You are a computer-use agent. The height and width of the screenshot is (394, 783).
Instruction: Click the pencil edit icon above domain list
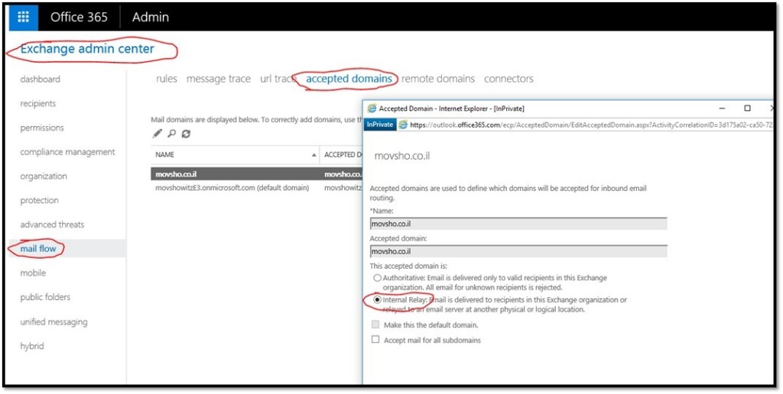[158, 133]
